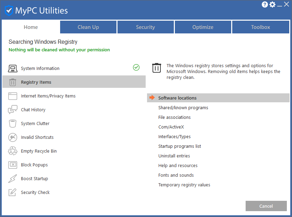This screenshot has width=292, height=217.
Task: Click the Boost Startup lightning icon
Action: [x=13, y=178]
